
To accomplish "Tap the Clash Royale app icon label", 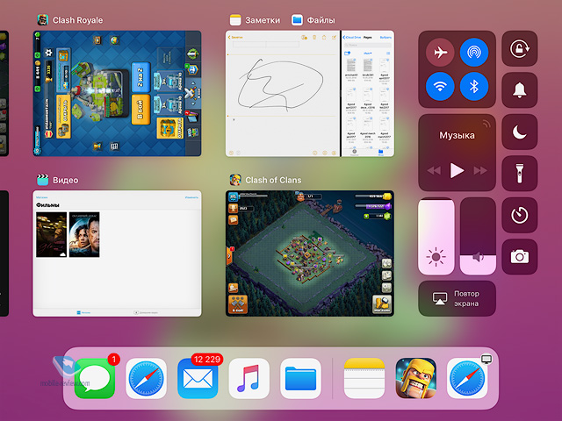I will click(x=77, y=20).
